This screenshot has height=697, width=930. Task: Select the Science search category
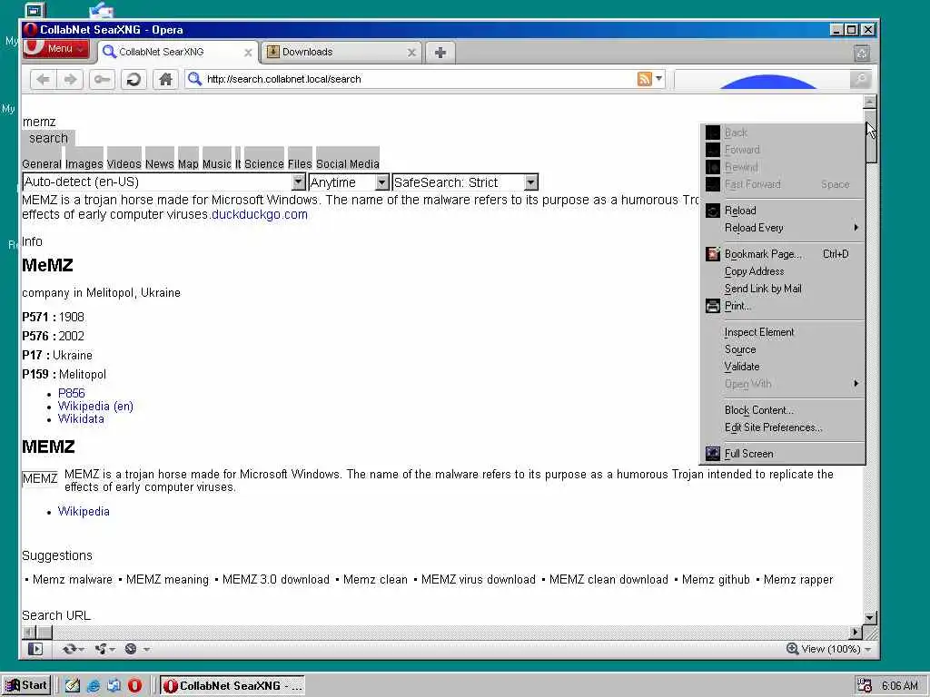[x=264, y=163]
